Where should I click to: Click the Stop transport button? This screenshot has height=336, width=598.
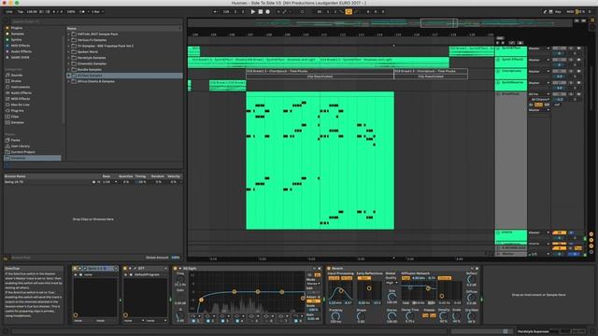pyautogui.click(x=261, y=12)
